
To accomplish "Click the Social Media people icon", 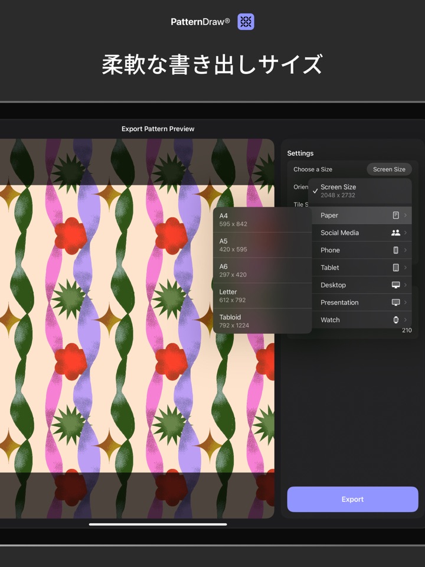I will click(x=395, y=233).
